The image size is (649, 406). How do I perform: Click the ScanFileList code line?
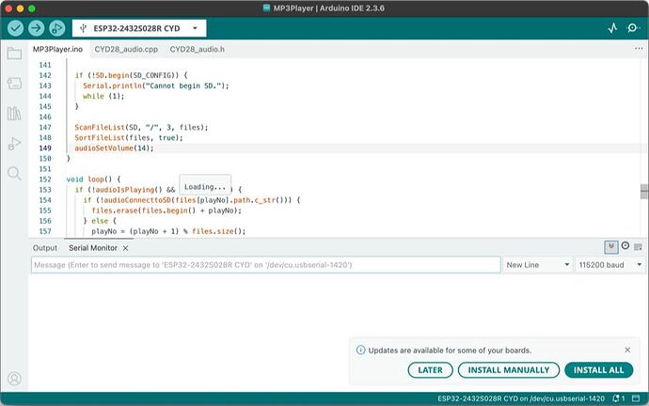pyautogui.click(x=141, y=127)
